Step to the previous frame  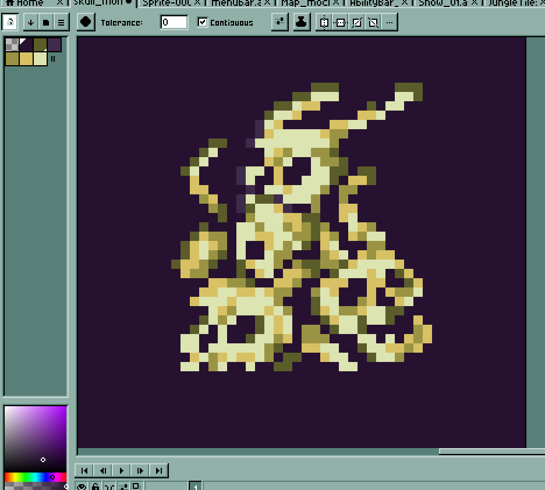click(103, 470)
